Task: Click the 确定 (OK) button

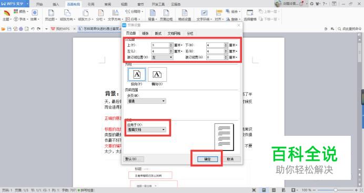Action: tap(208, 159)
